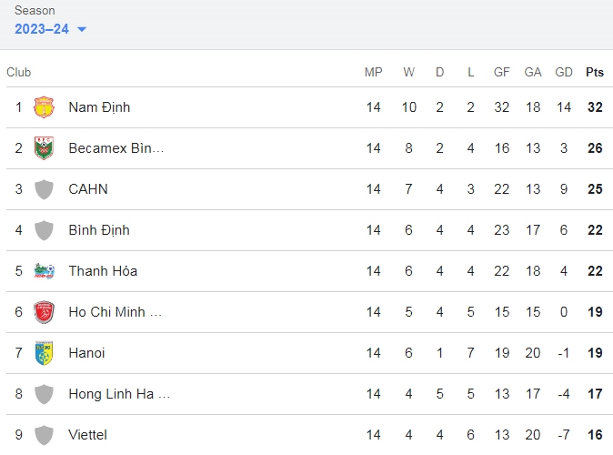
Task: Click the Bình Định grey shield icon
Action: 44,230
